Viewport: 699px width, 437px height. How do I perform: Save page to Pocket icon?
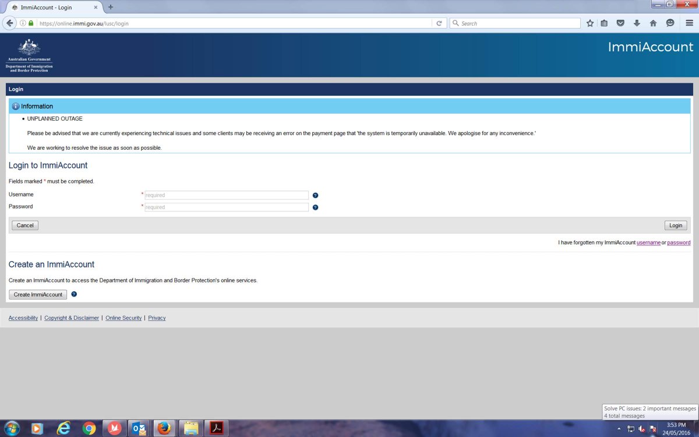(620, 23)
